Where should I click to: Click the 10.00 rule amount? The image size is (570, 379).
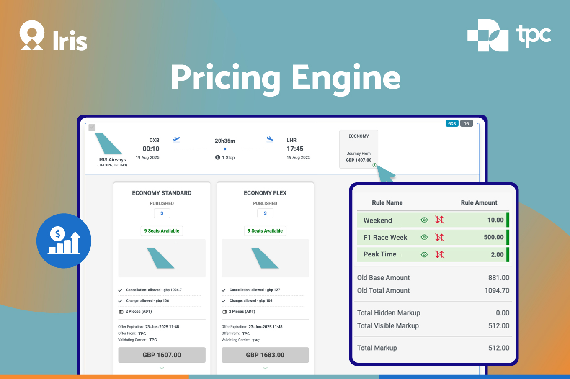[495, 220]
